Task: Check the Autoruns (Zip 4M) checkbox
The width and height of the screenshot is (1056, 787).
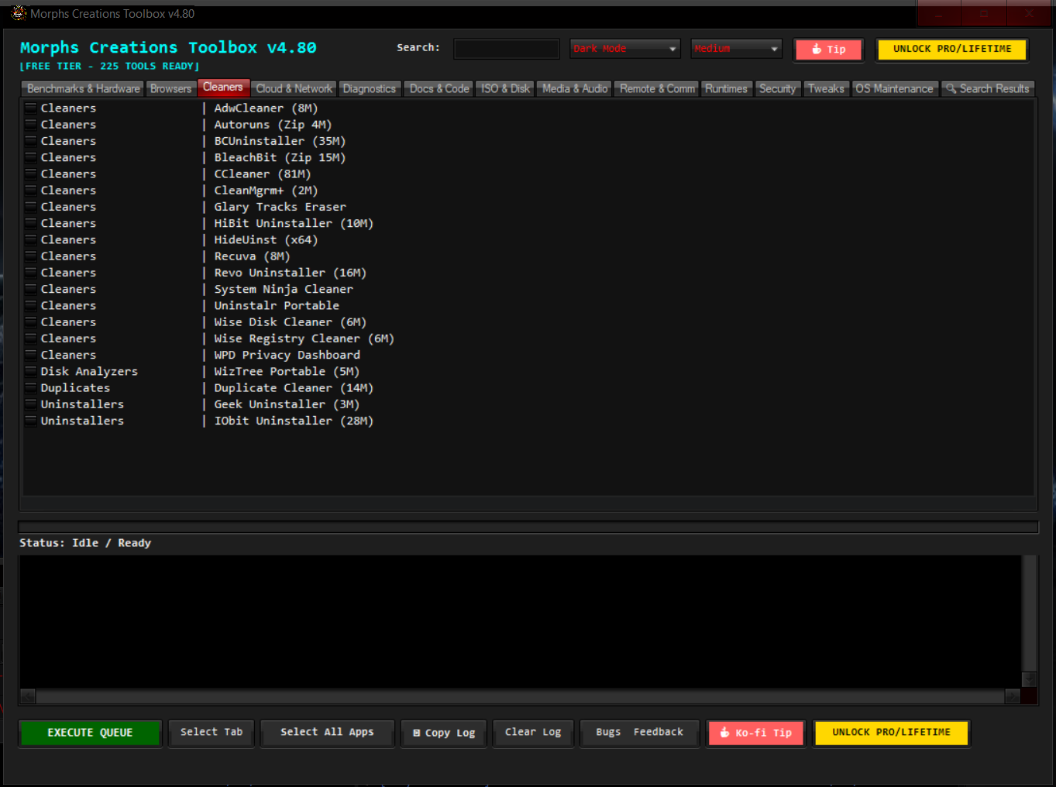Action: (x=31, y=124)
